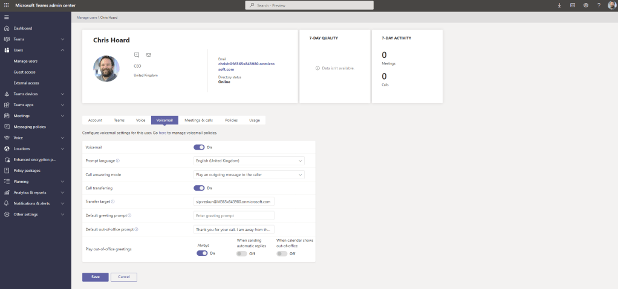Switch to the Meetings & calls tab
The width and height of the screenshot is (618, 289).
click(198, 120)
